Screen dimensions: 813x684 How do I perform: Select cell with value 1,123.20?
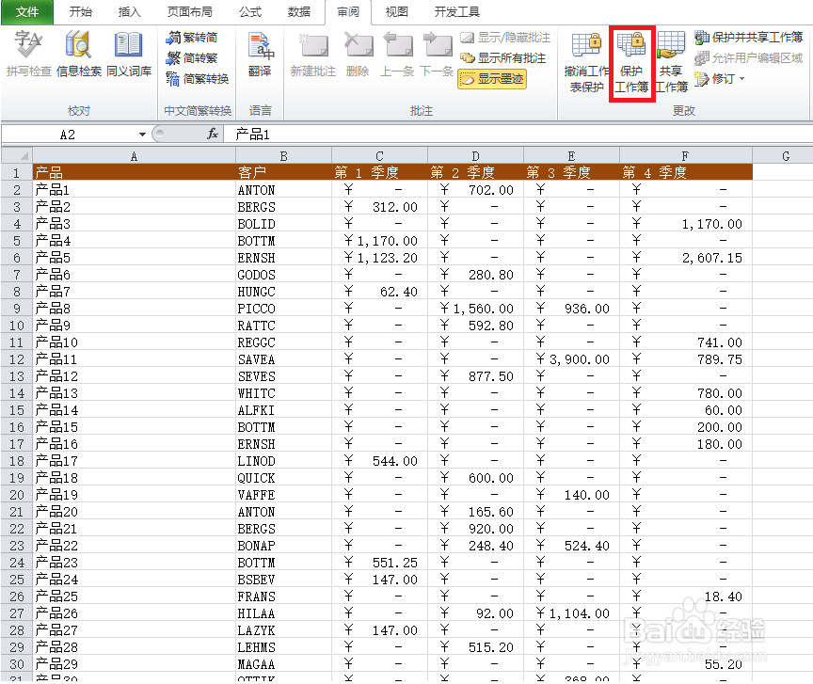point(379,258)
